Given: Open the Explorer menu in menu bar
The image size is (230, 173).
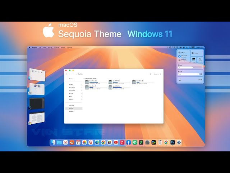Looking at the screenshot, I should click(x=34, y=47).
